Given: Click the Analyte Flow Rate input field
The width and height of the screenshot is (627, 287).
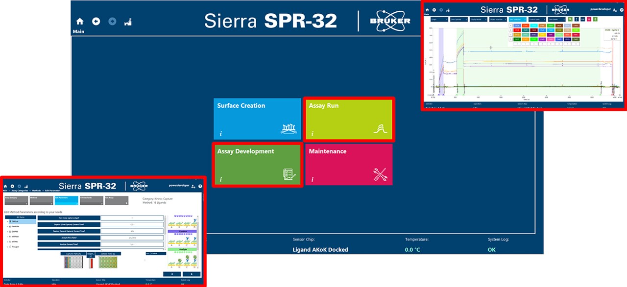Looking at the screenshot, I should click(131, 238).
